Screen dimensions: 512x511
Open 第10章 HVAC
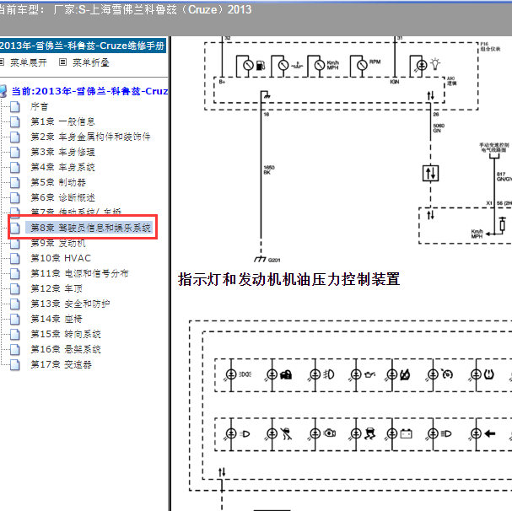(61, 258)
